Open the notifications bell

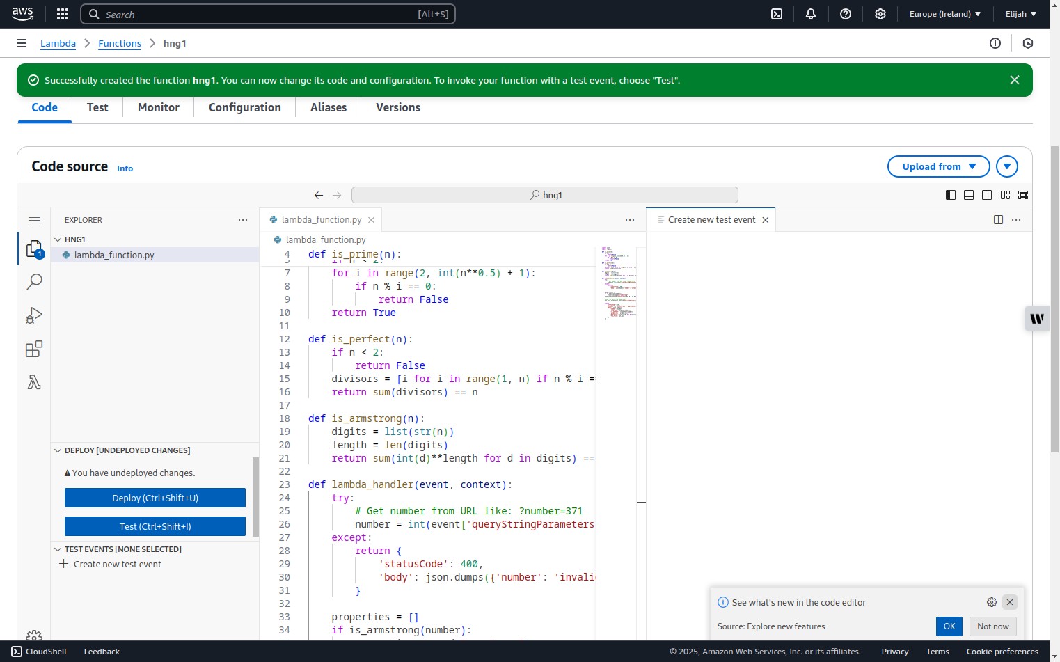point(810,13)
